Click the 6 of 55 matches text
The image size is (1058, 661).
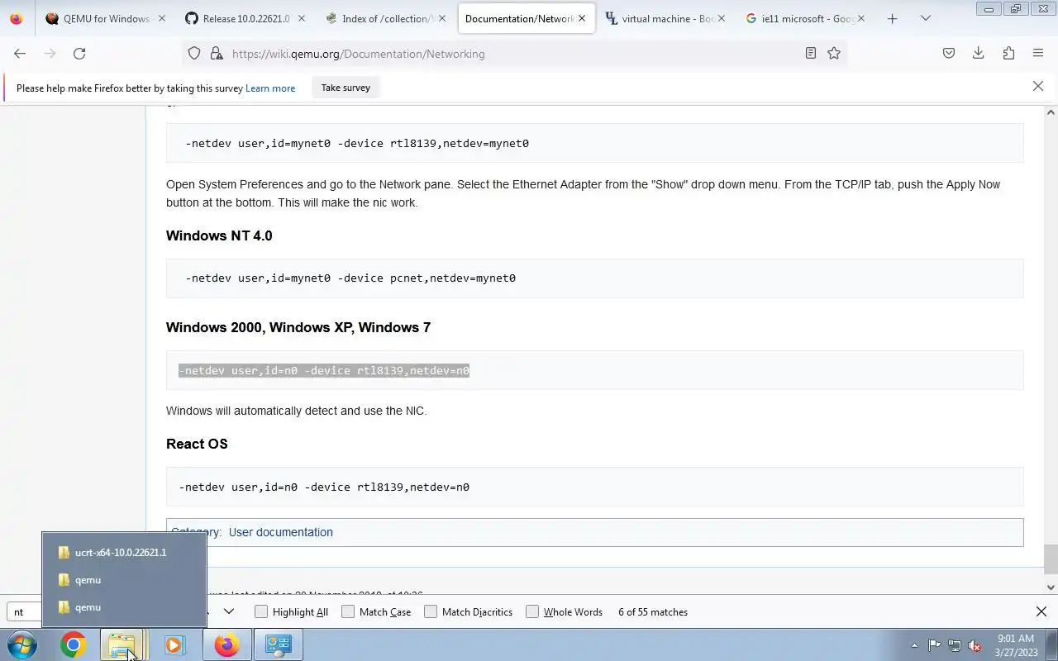pos(653,612)
